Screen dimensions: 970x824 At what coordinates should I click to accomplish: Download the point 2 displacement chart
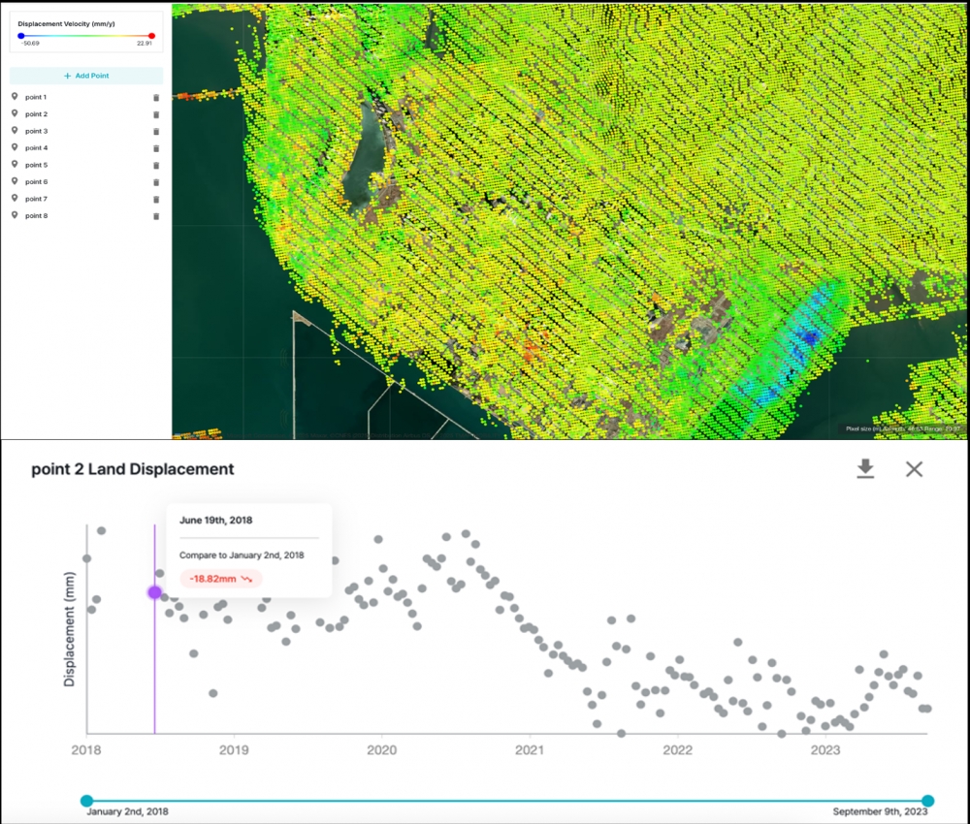tap(865, 469)
